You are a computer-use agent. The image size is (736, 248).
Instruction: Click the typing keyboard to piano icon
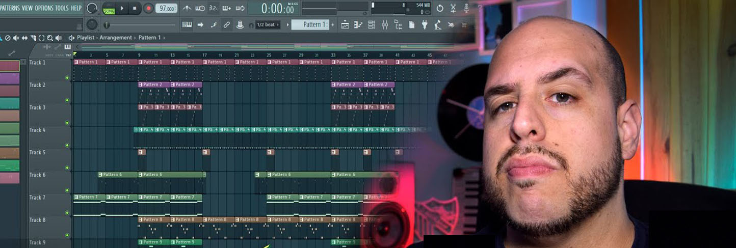pyautogui.click(x=187, y=24)
